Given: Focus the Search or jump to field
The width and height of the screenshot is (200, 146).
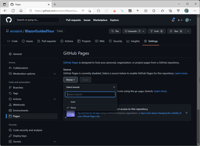Looking at the screenshot, I should [39, 20].
